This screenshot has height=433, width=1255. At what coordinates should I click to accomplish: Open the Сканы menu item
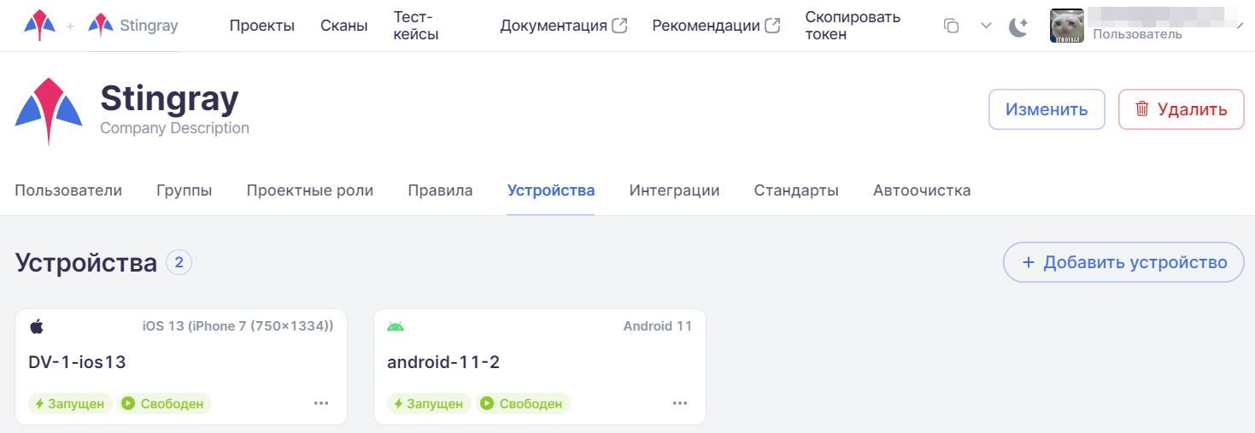[x=343, y=26]
